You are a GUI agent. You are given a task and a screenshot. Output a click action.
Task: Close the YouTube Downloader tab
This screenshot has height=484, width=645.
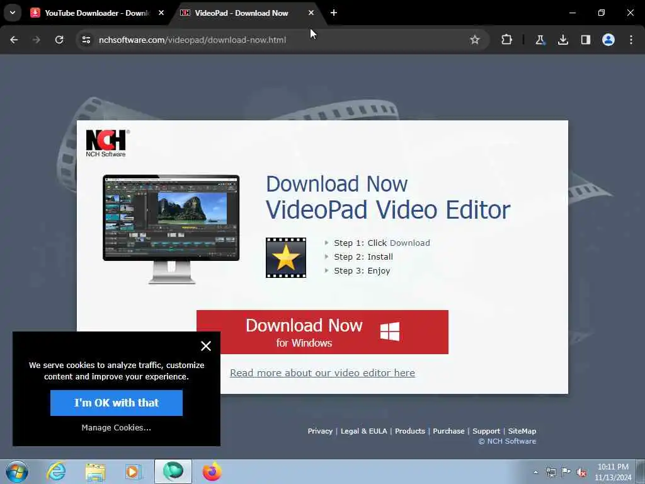pyautogui.click(x=161, y=13)
